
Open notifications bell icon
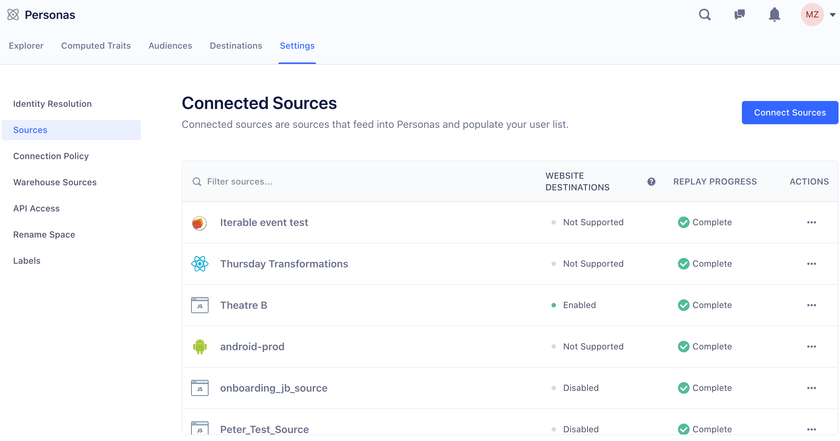pyautogui.click(x=774, y=15)
